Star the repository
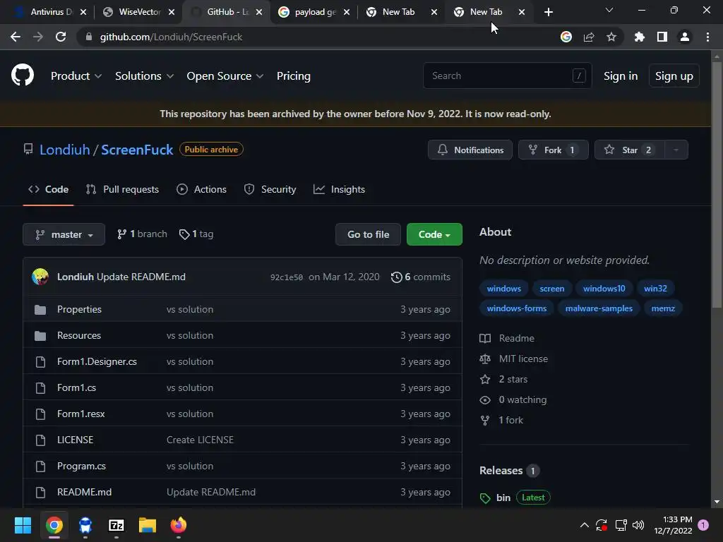This screenshot has width=723, height=542. [630, 150]
